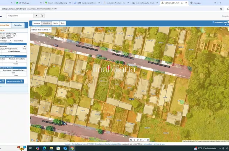229x151 pixels.
Task: Open Copilot from the taskbar
Action: (37, 148)
